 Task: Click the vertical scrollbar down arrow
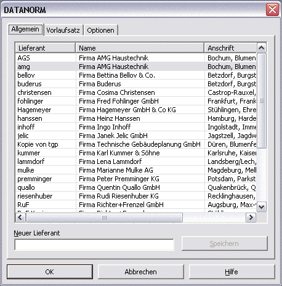[261, 206]
